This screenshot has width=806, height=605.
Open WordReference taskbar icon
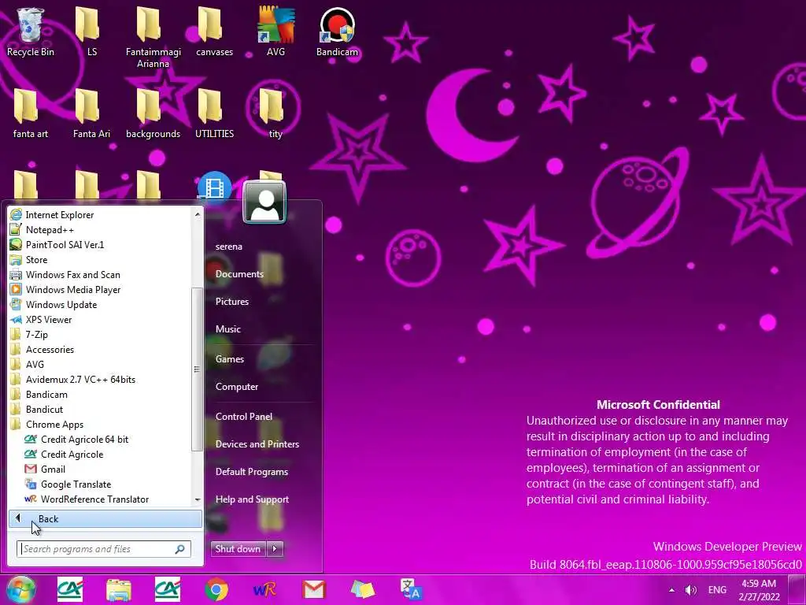[265, 590]
